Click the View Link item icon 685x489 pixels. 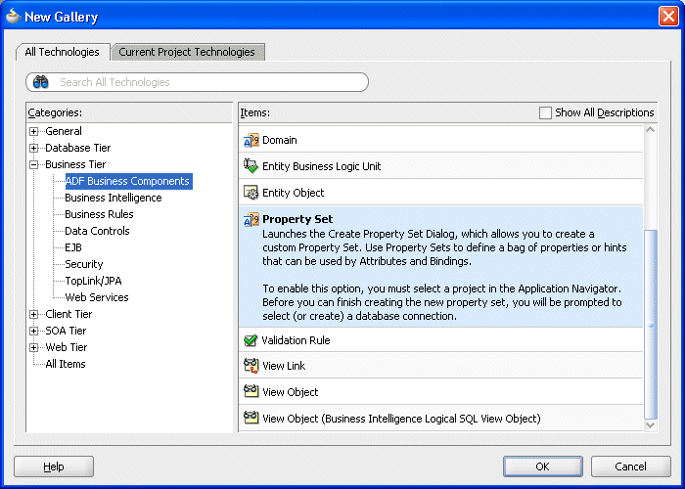[251, 366]
